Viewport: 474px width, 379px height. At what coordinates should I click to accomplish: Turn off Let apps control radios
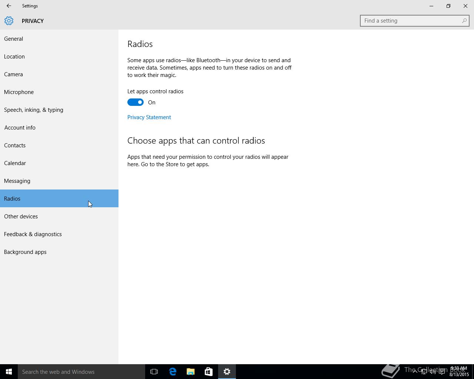pyautogui.click(x=136, y=102)
